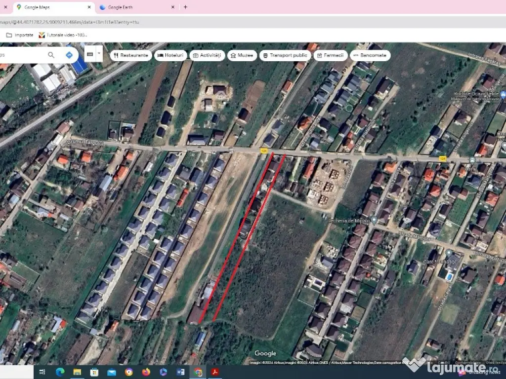Click the Muzee filter chip
506x379 pixels.
(242, 55)
